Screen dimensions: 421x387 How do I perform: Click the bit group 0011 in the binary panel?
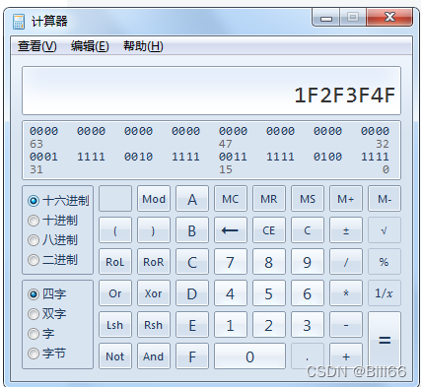click(233, 157)
